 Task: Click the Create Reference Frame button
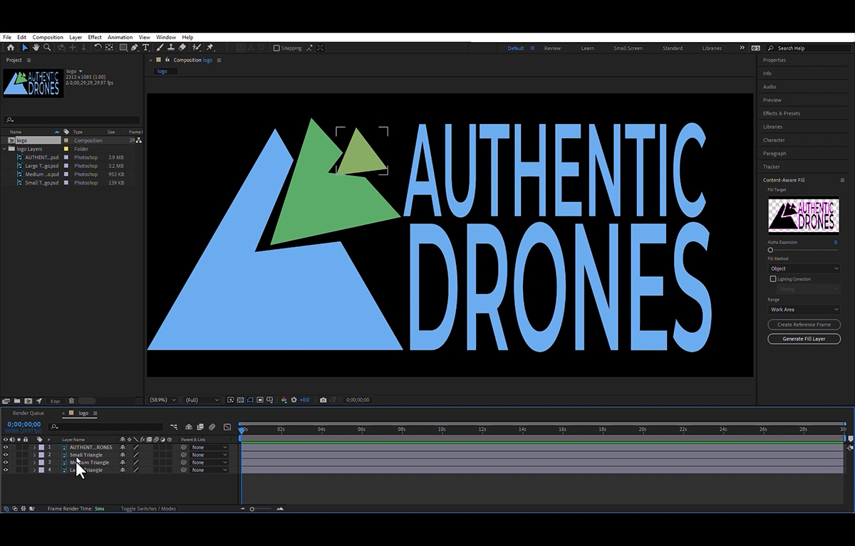(x=804, y=325)
